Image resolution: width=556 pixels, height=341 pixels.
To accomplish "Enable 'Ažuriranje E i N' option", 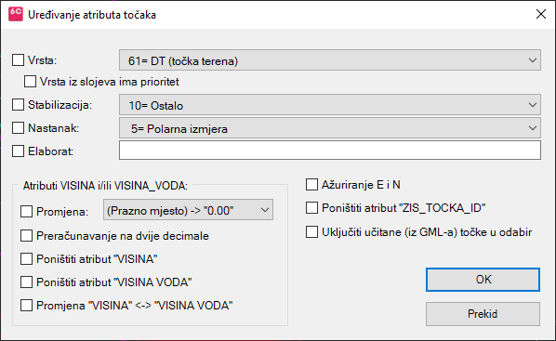I will (311, 184).
